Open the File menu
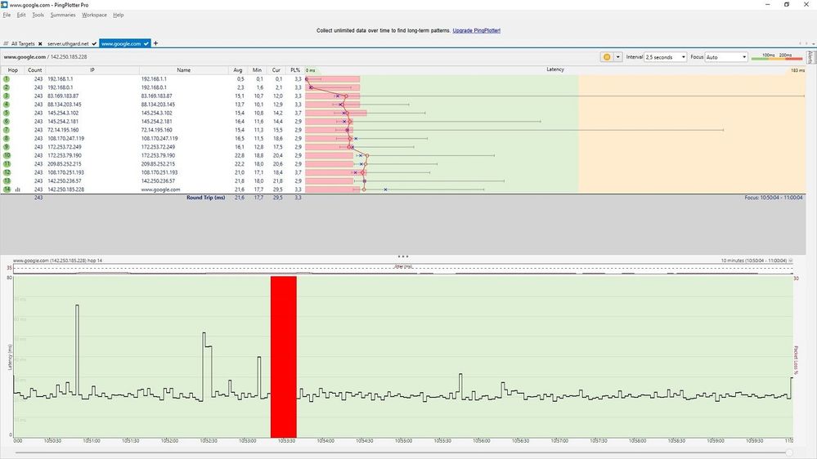Screen dimensions: 817x459 [7, 15]
